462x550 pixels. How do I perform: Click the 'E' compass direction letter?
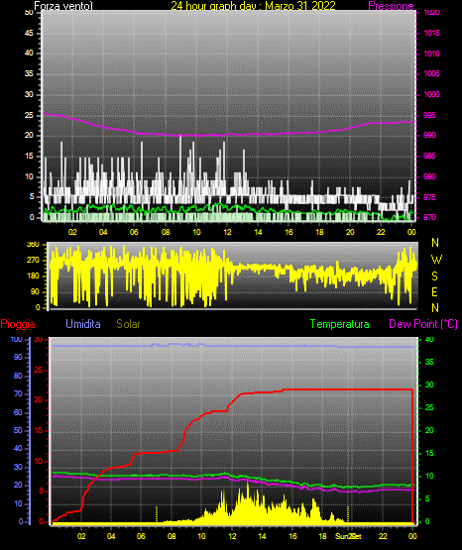pyautogui.click(x=434, y=291)
